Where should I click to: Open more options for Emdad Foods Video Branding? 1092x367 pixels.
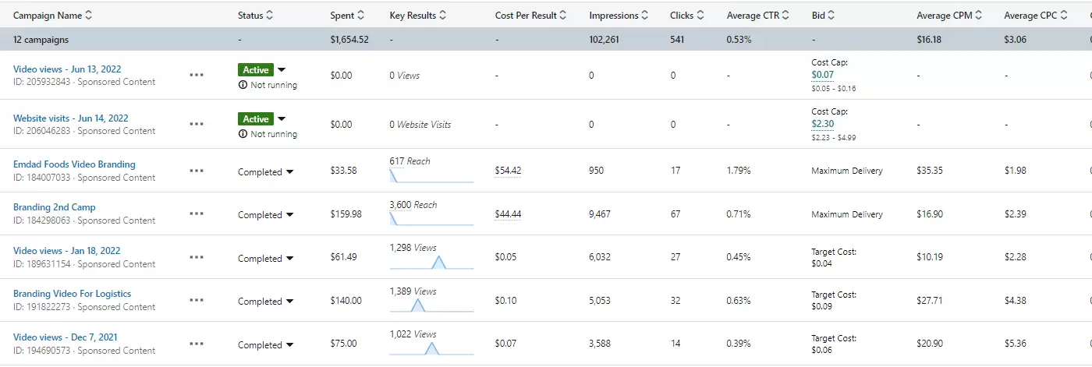(197, 171)
